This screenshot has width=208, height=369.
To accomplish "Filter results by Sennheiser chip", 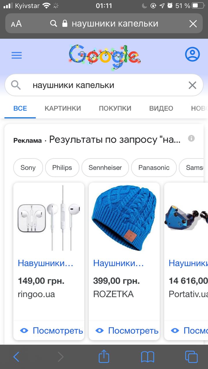I will pos(105,167).
